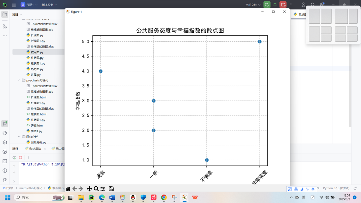Start debugging with the bug icon
This screenshot has height=203, width=361.
[x=275, y=4]
